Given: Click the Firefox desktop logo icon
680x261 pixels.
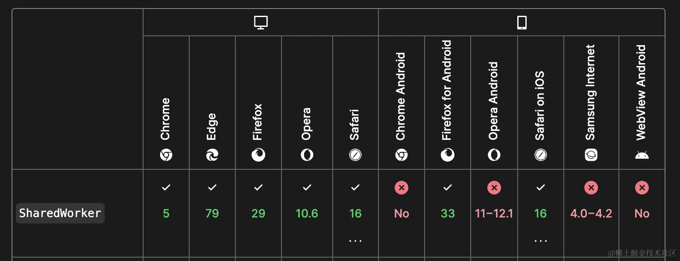Looking at the screenshot, I should pyautogui.click(x=258, y=155).
